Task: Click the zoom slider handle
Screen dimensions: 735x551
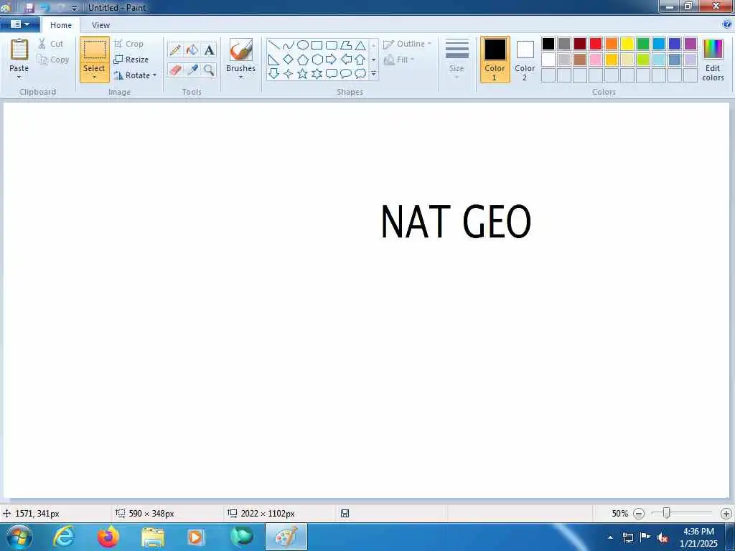Action: pyautogui.click(x=666, y=513)
